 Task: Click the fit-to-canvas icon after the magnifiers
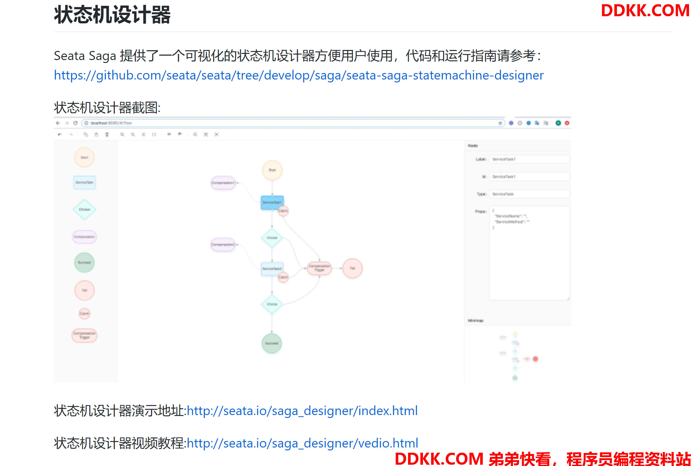[x=143, y=134]
